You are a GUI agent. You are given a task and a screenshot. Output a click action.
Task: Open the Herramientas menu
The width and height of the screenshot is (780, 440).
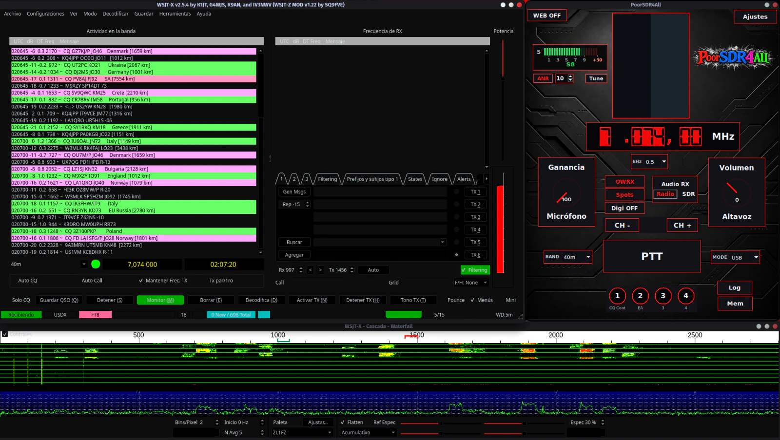coord(175,14)
